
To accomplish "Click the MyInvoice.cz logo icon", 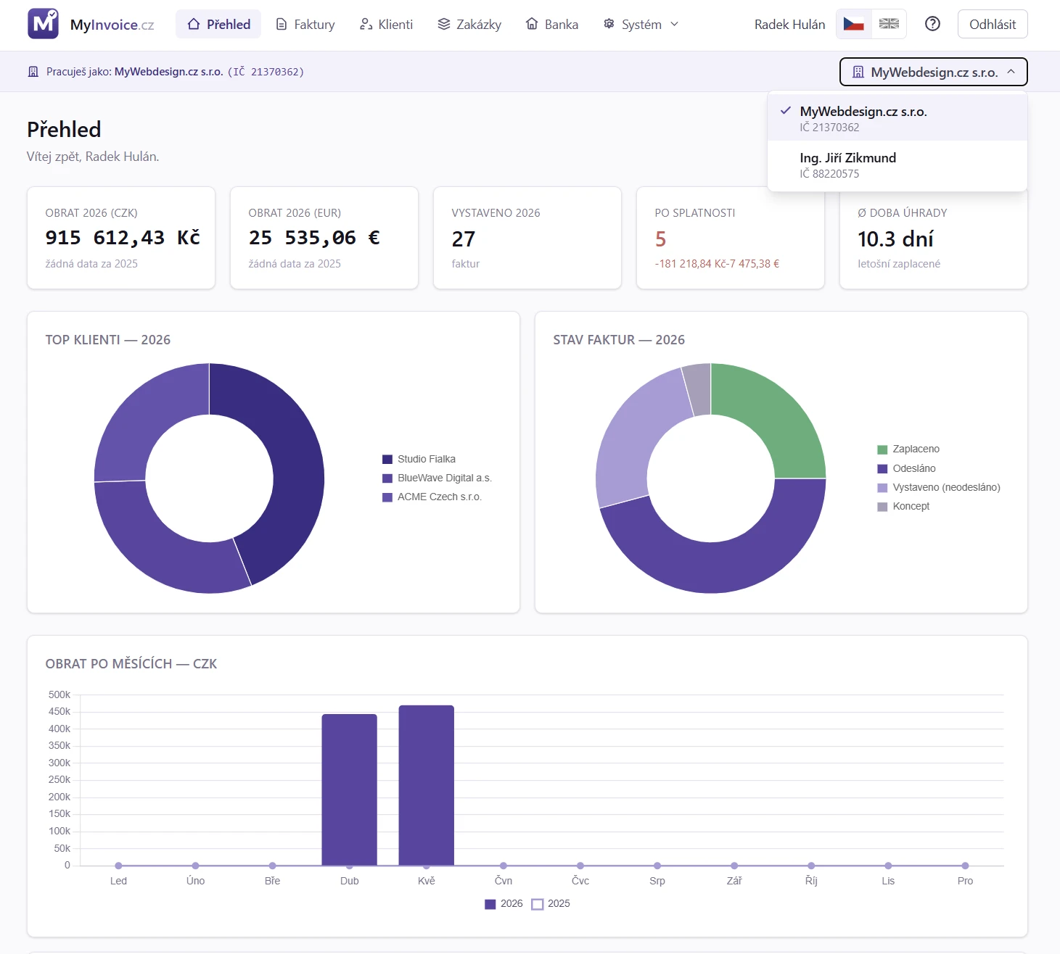I will pos(43,24).
